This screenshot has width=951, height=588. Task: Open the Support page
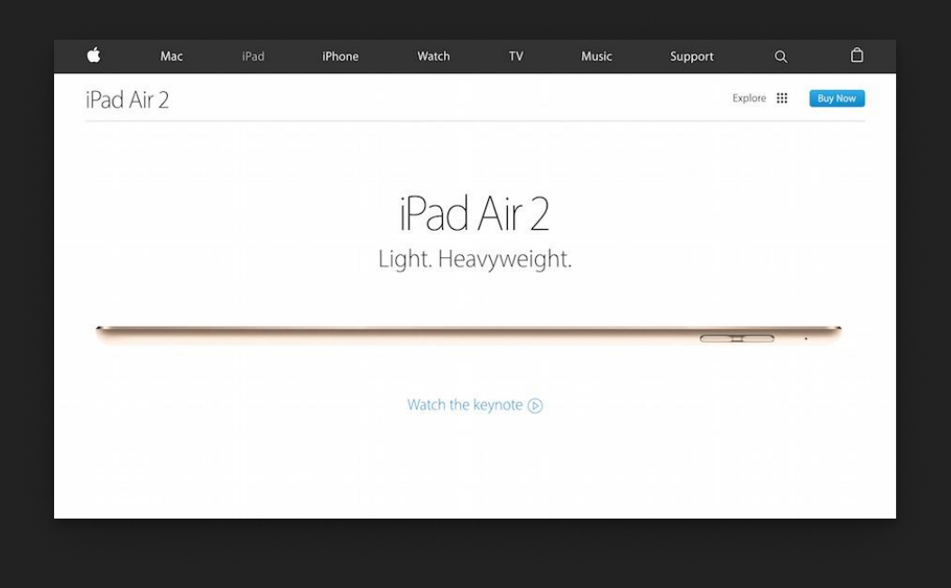691,57
